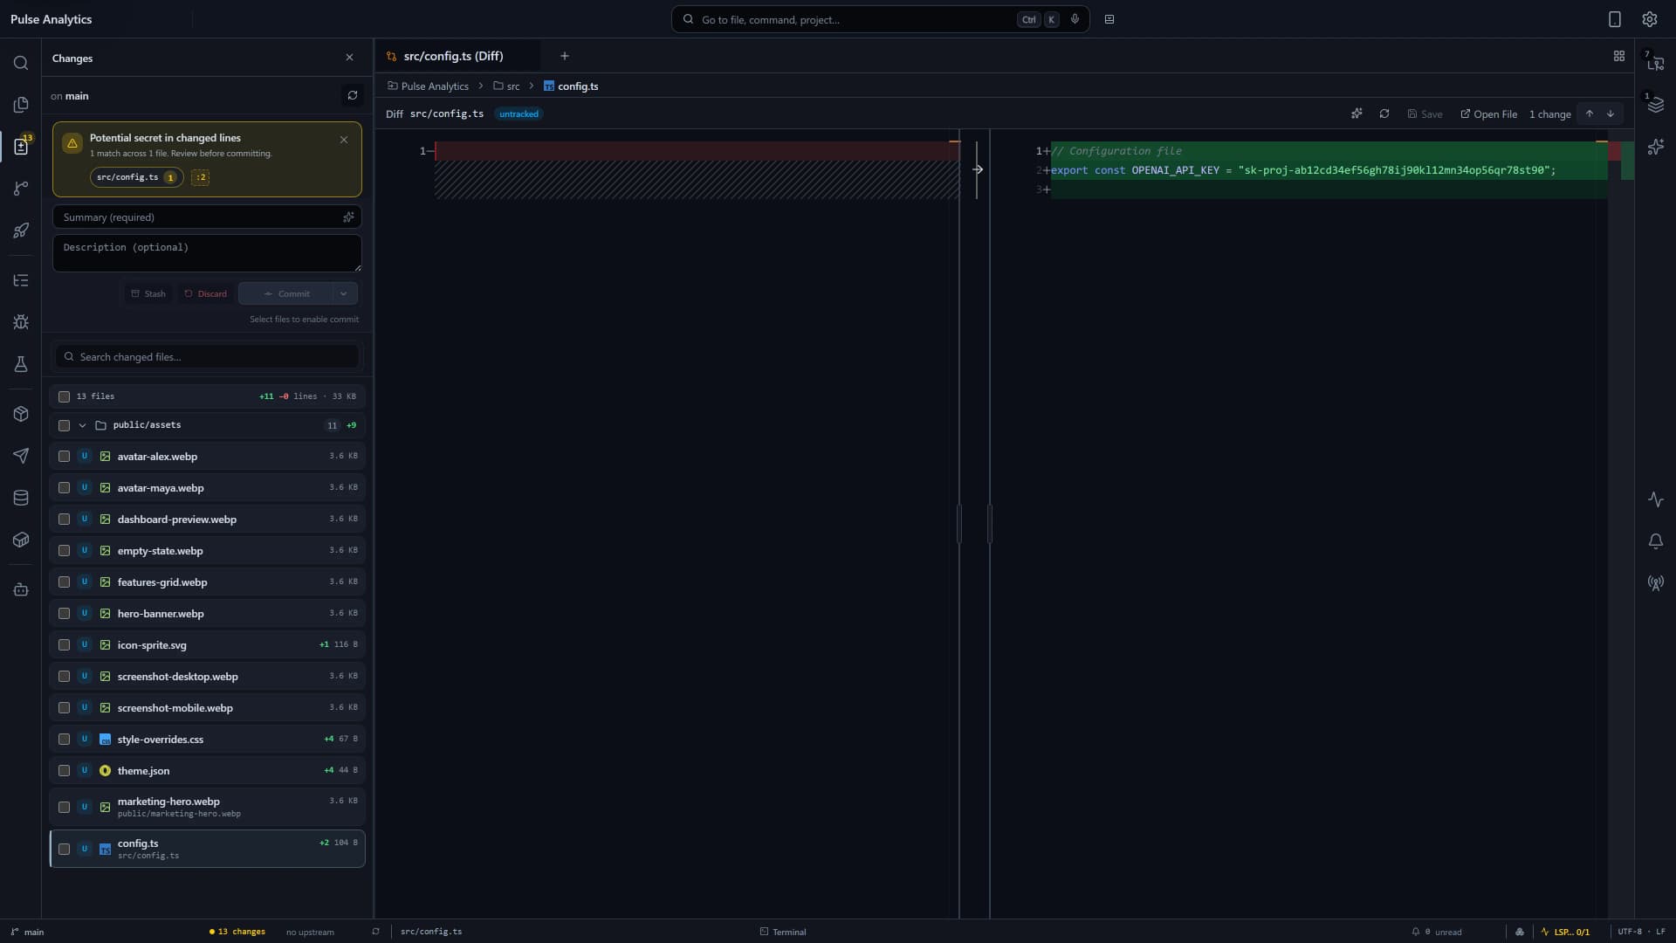This screenshot has width=1676, height=943.
Task: Check the theme.json checkbox
Action: pos(64,770)
